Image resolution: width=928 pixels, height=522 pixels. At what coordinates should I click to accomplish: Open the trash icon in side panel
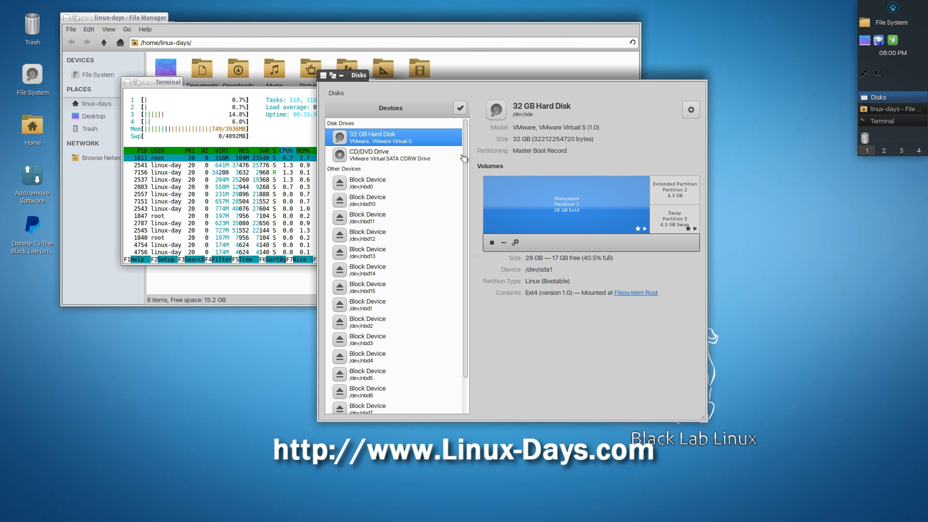(x=865, y=138)
